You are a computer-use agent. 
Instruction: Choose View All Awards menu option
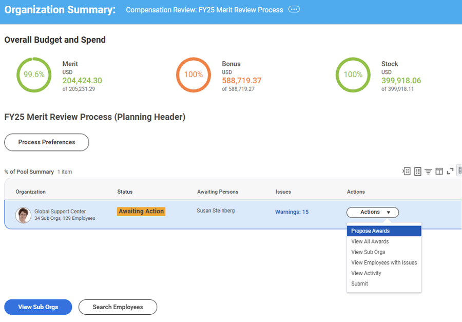point(370,241)
